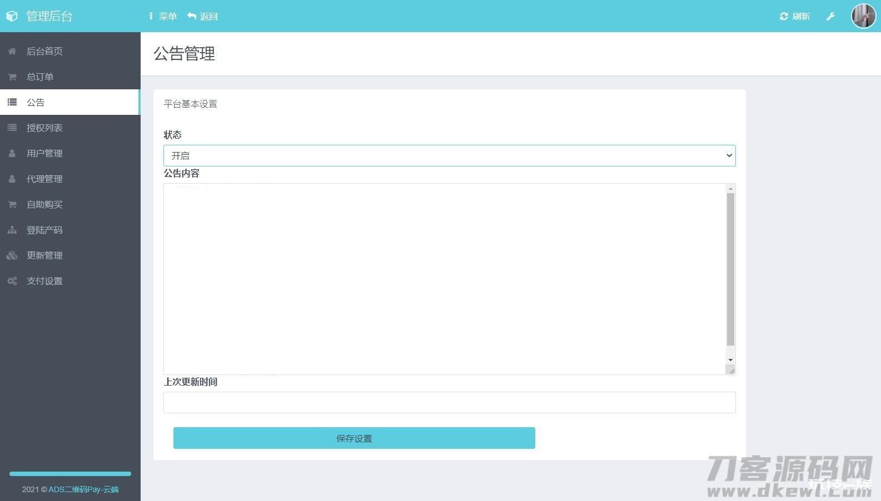Follow the ADS二维码Pay-云端 footer link
Screen dimensions: 881x501
83,489
